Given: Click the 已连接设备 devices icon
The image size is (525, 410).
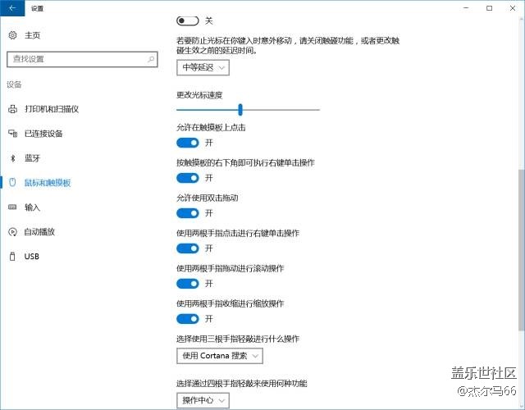Looking at the screenshot, I should click(x=12, y=134).
